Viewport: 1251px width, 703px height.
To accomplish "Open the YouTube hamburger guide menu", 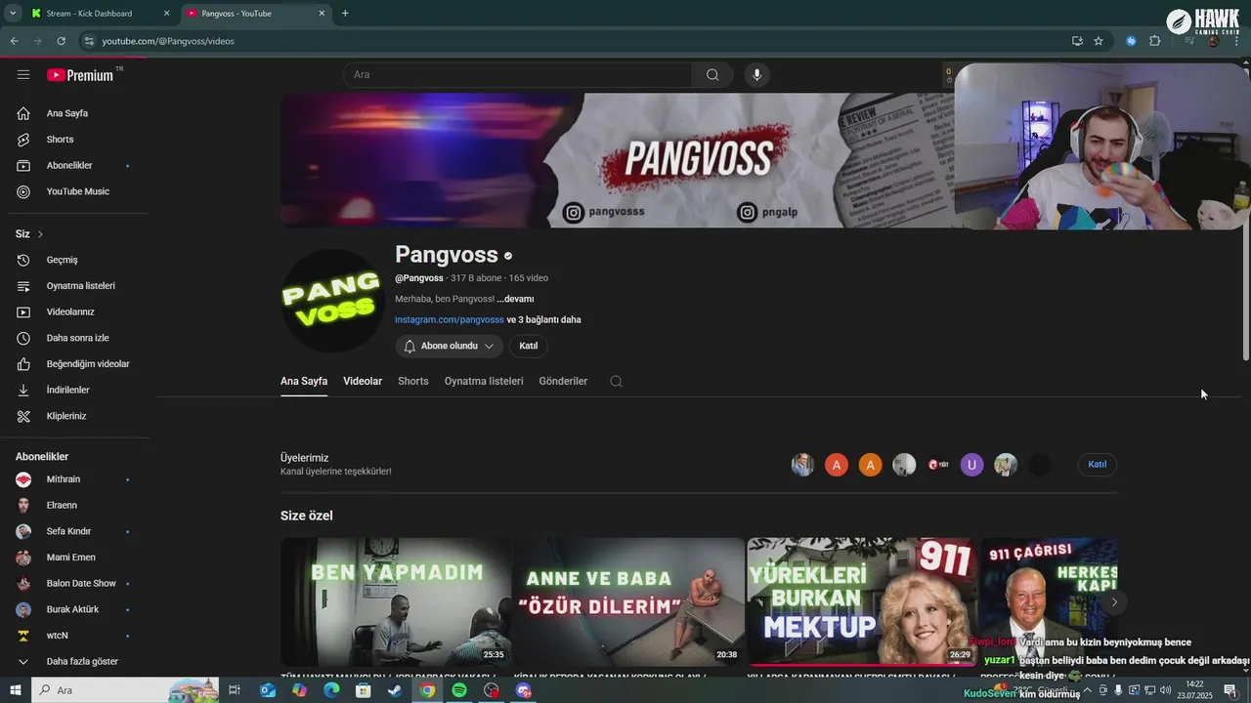I will [23, 75].
